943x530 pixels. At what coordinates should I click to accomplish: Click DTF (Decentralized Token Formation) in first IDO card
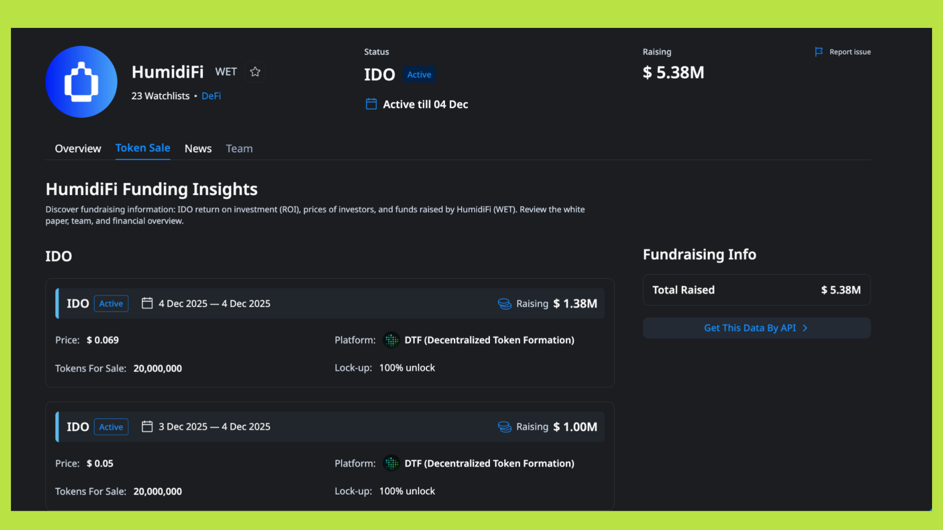[489, 340]
